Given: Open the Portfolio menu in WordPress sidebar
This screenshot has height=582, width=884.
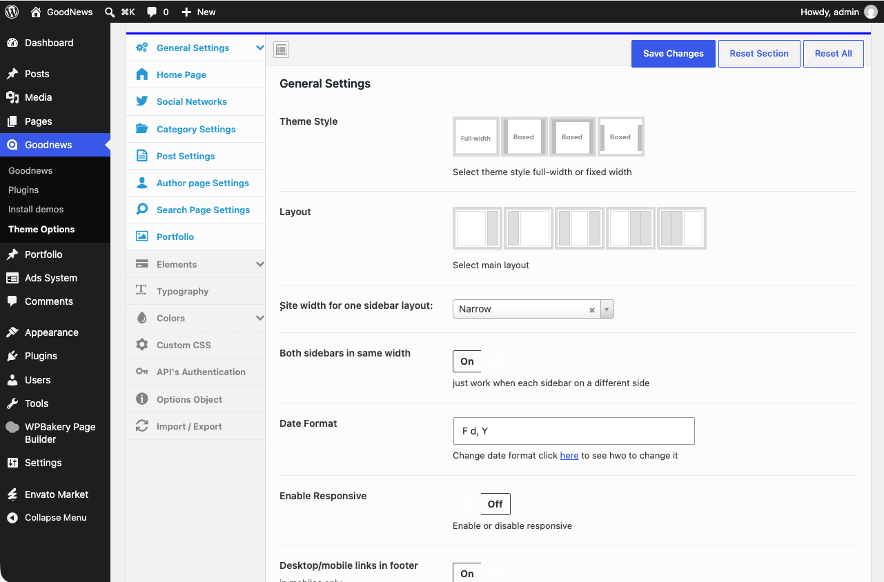Looking at the screenshot, I should (55, 254).
